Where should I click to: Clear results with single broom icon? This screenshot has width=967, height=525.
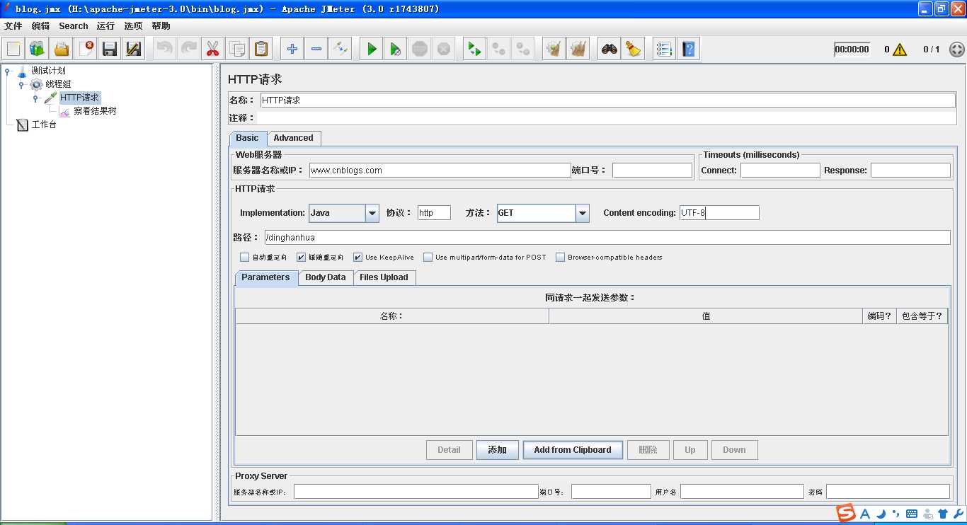554,49
